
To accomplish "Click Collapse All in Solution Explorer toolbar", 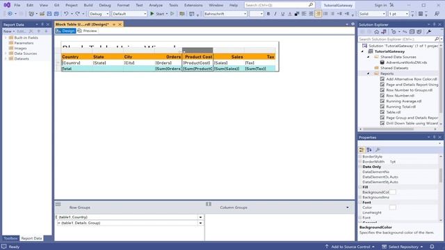I will [x=412, y=32].
